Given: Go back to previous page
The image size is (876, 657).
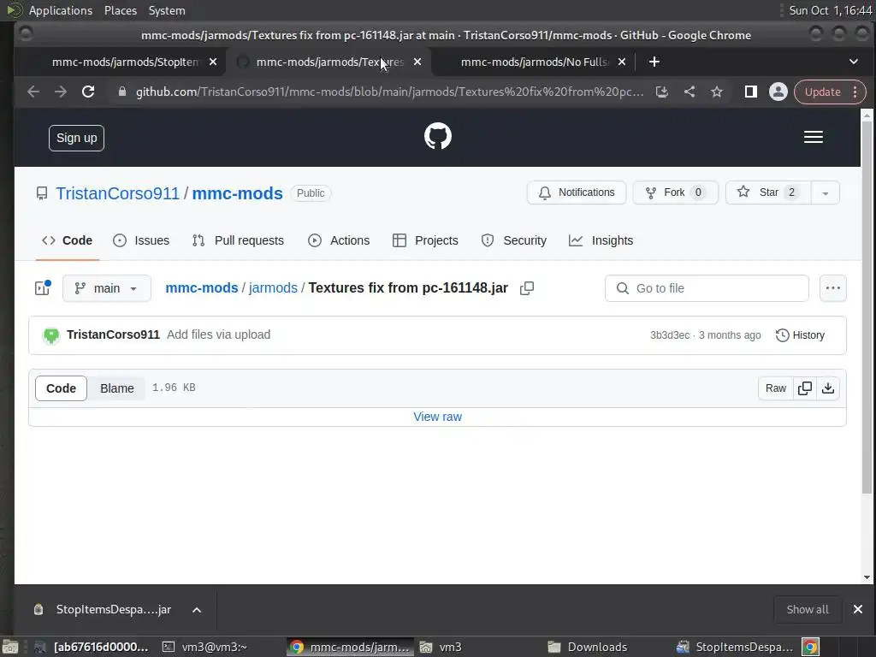Looking at the screenshot, I should click(x=33, y=92).
